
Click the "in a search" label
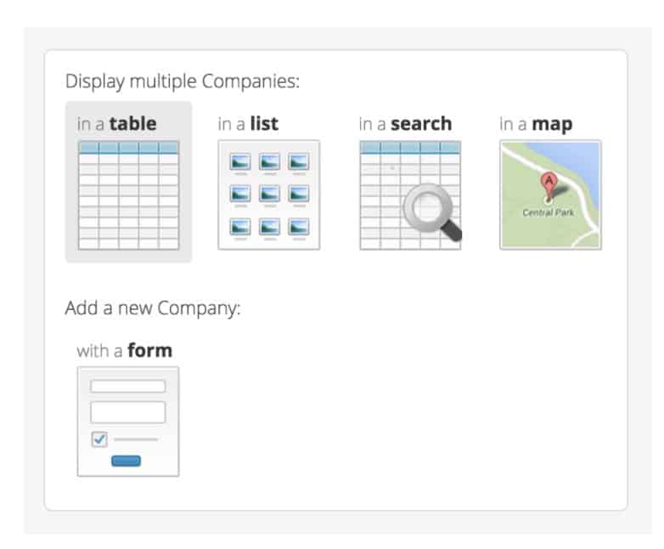coord(405,124)
